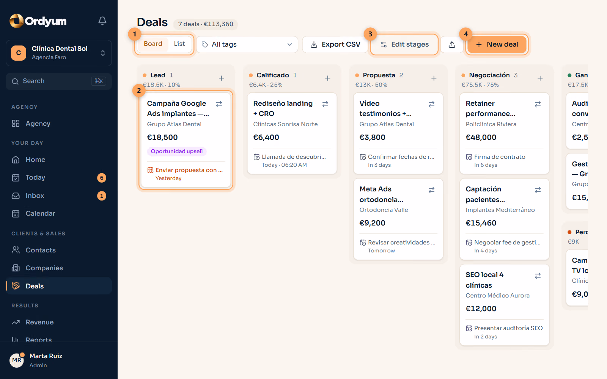607x379 pixels.
Task: Click the Inbox badge showing 1
Action: pyautogui.click(x=102, y=196)
